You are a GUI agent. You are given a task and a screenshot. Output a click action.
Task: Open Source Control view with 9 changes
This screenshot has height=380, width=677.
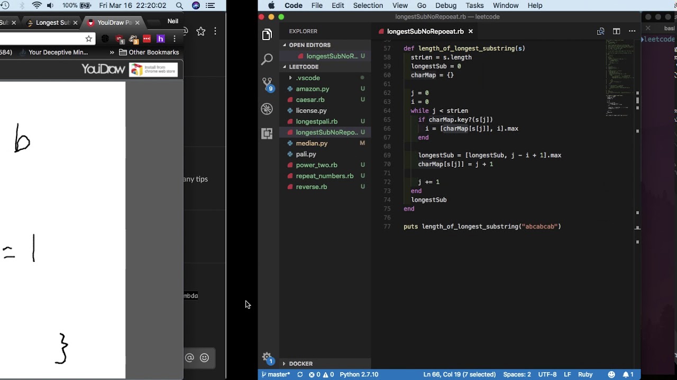tap(267, 84)
